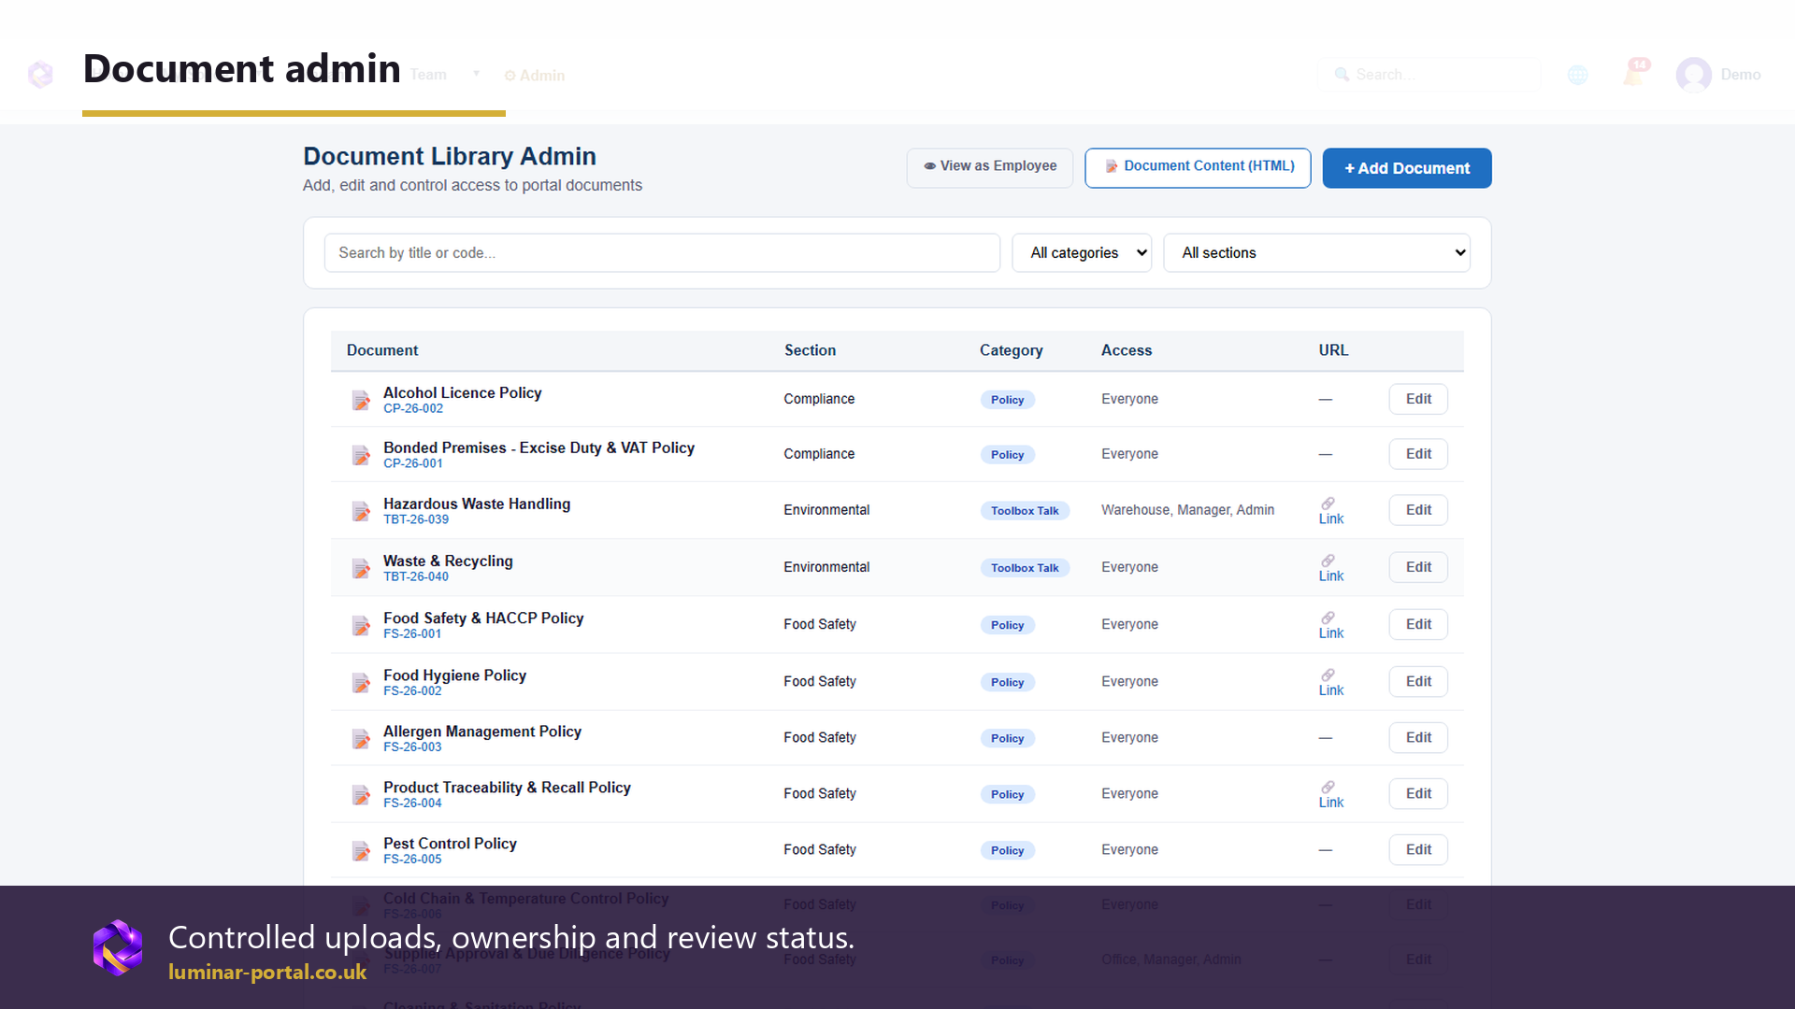Viewport: 1795px width, 1009px height.
Task: Click the globe language icon in header
Action: click(x=1577, y=75)
